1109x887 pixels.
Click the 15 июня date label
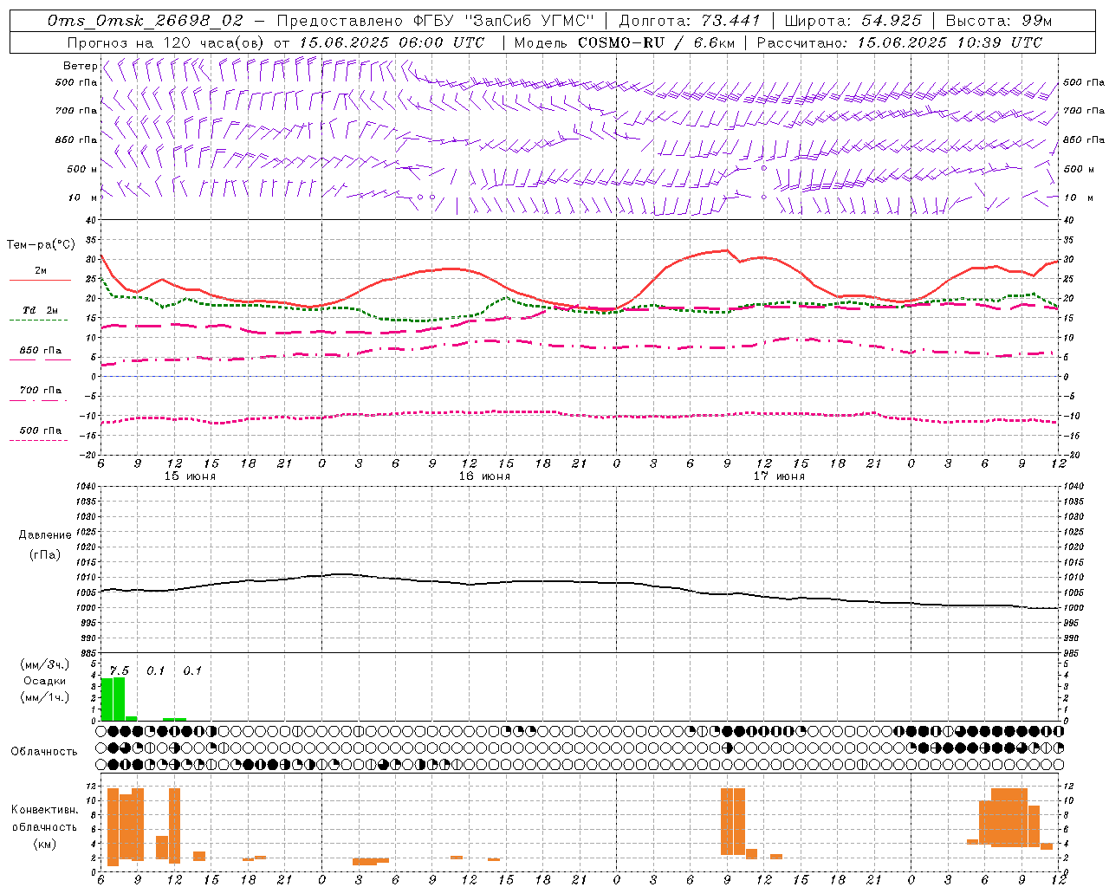(190, 476)
